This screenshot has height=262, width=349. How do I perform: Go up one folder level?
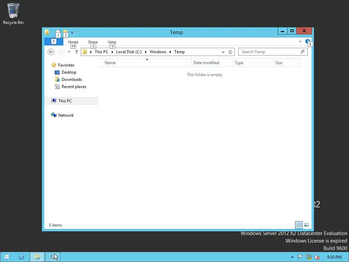click(77, 52)
